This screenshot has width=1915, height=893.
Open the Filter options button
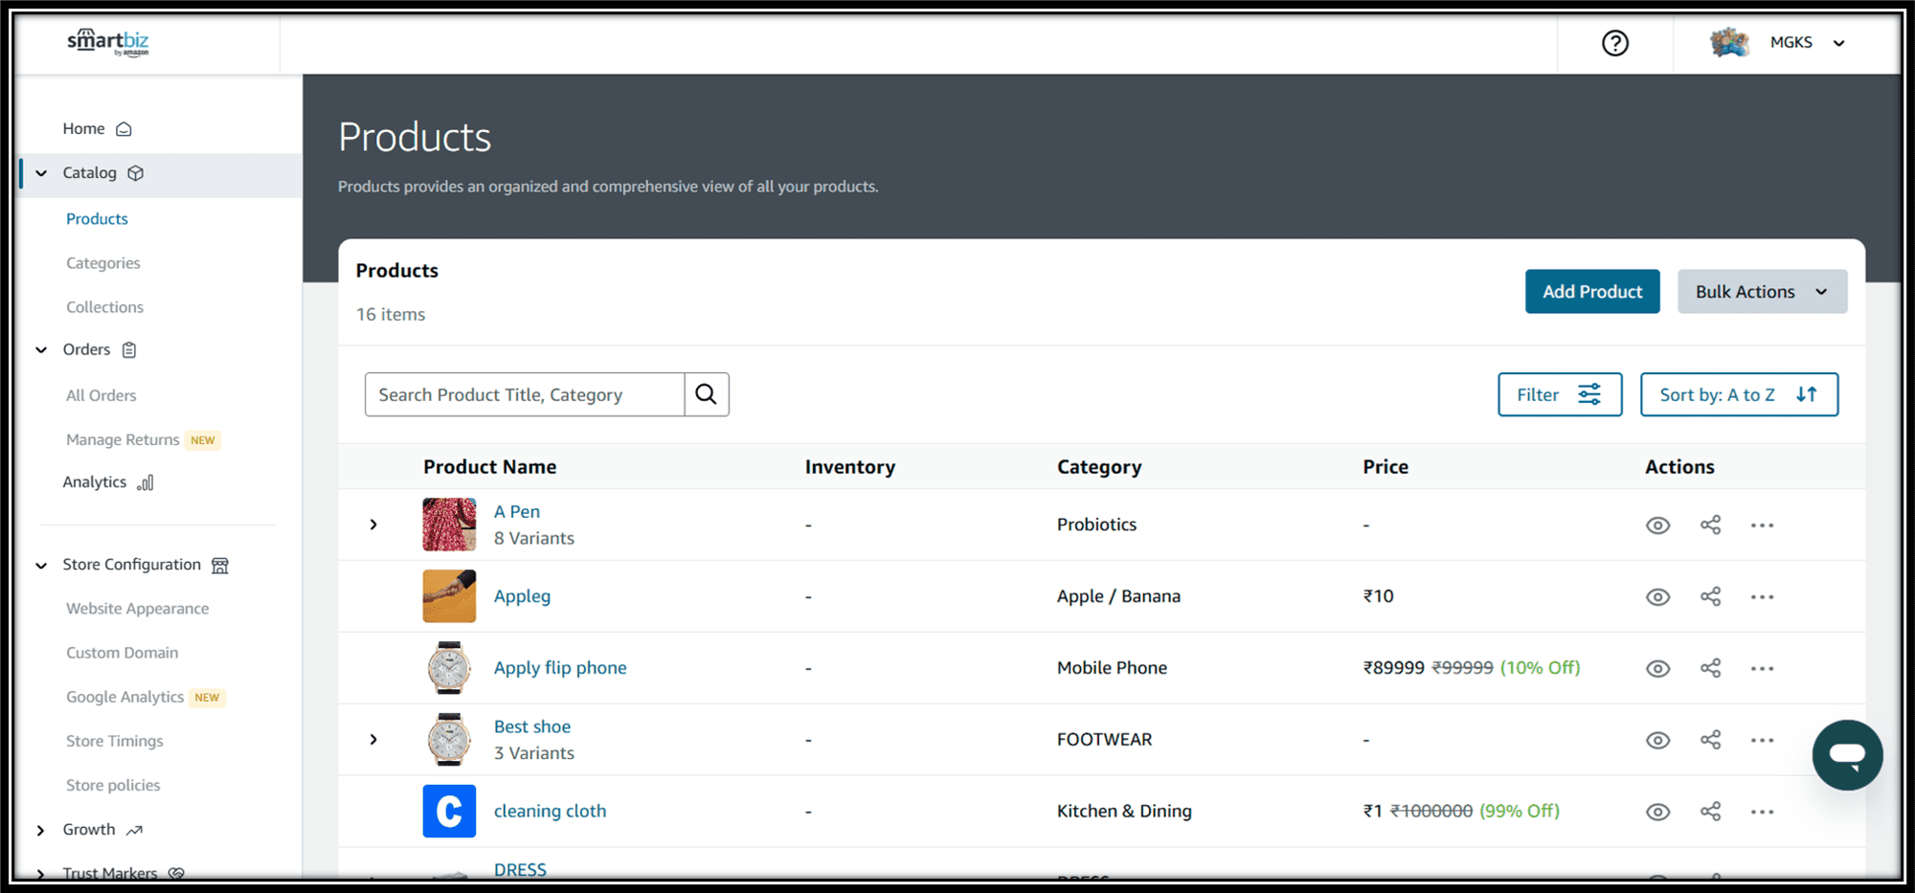click(x=1559, y=394)
